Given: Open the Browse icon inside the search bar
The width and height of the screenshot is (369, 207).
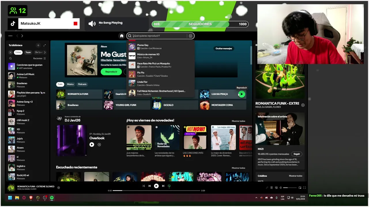Looking at the screenshot, I should [191, 36].
